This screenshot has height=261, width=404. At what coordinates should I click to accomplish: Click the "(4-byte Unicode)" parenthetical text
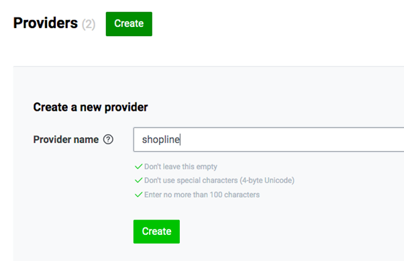point(267,180)
